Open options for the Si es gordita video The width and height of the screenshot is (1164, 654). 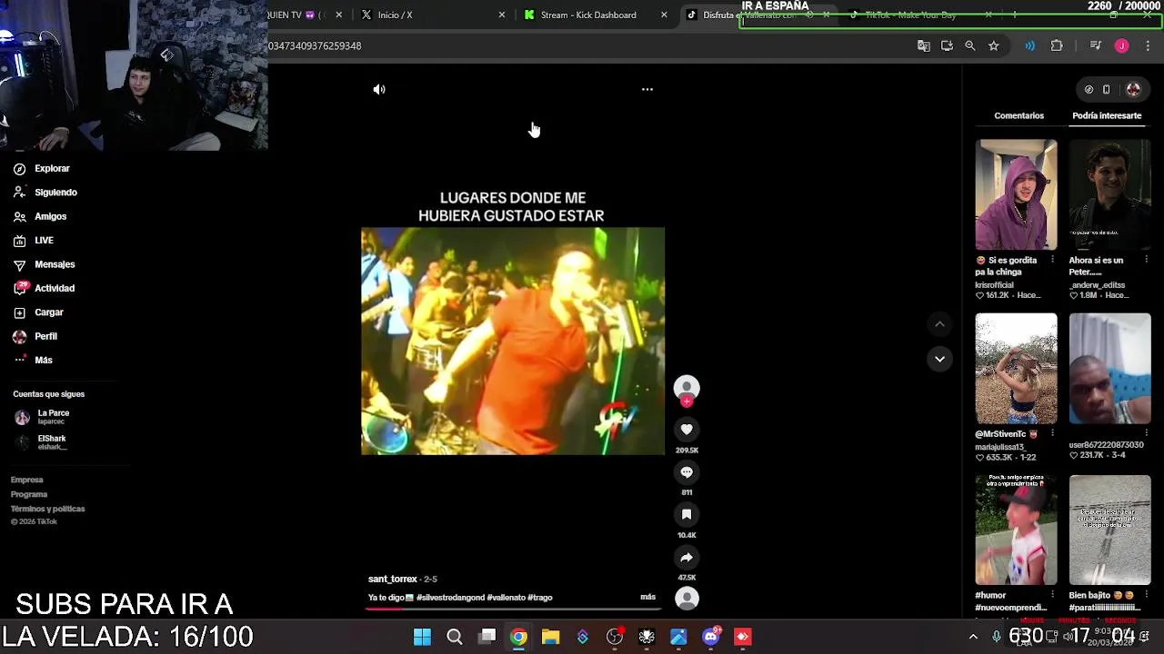coord(1052,260)
